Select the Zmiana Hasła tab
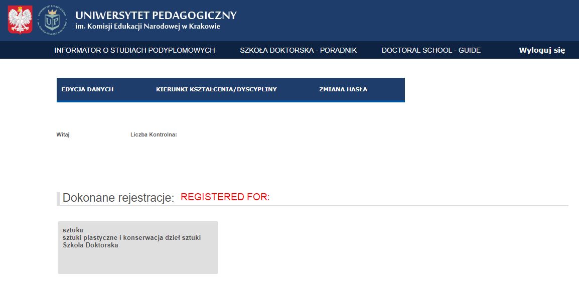The height and width of the screenshot is (282, 579). [x=343, y=89]
